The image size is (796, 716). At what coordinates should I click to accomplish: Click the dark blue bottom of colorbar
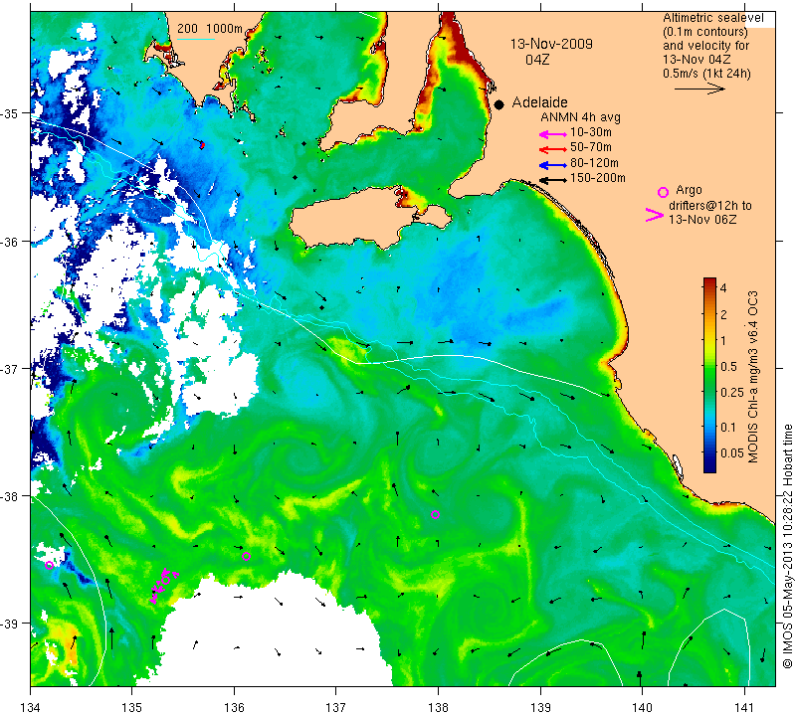(709, 466)
